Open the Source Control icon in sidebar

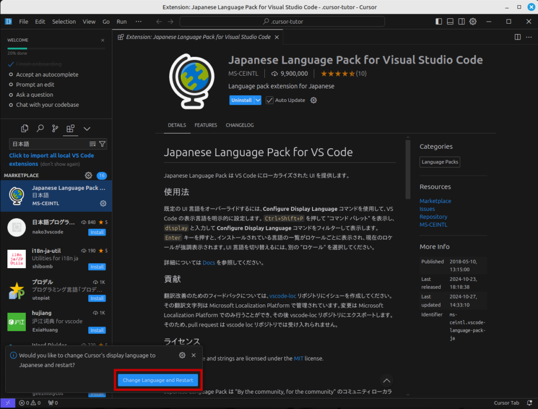pyautogui.click(x=55, y=128)
